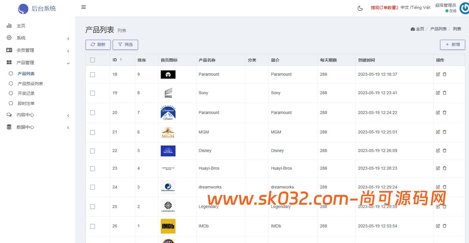Edit the row with ID 20
Viewport: 469px width, 243px height.
click(x=438, y=113)
